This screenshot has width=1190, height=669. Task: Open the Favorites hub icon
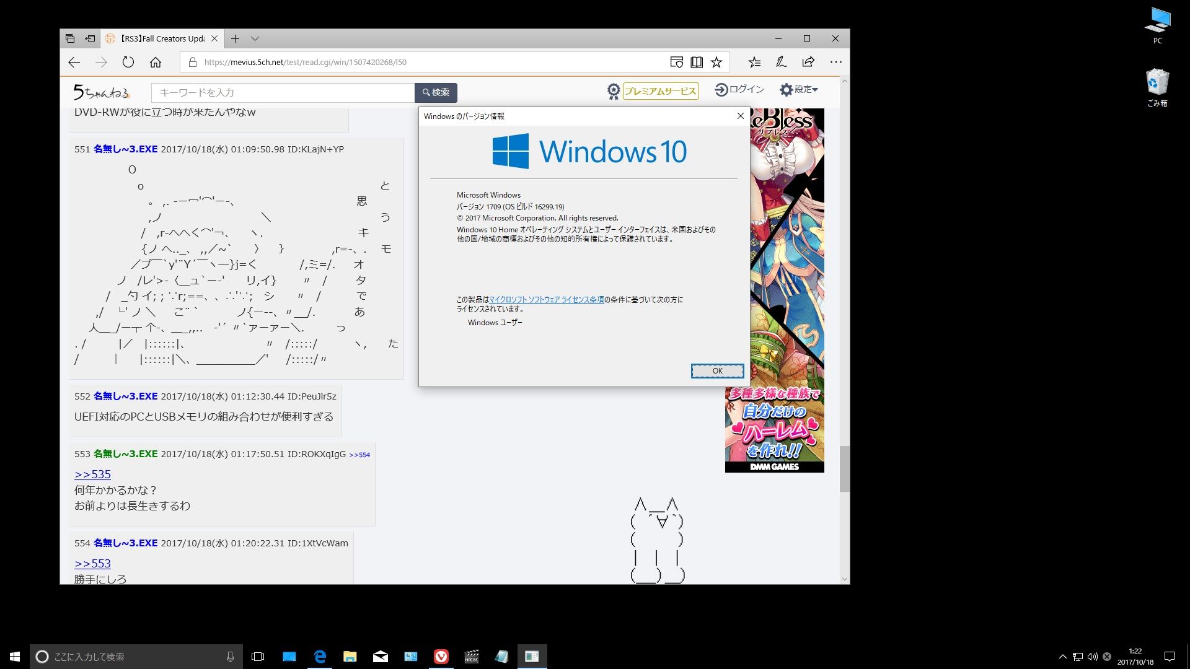pos(754,62)
